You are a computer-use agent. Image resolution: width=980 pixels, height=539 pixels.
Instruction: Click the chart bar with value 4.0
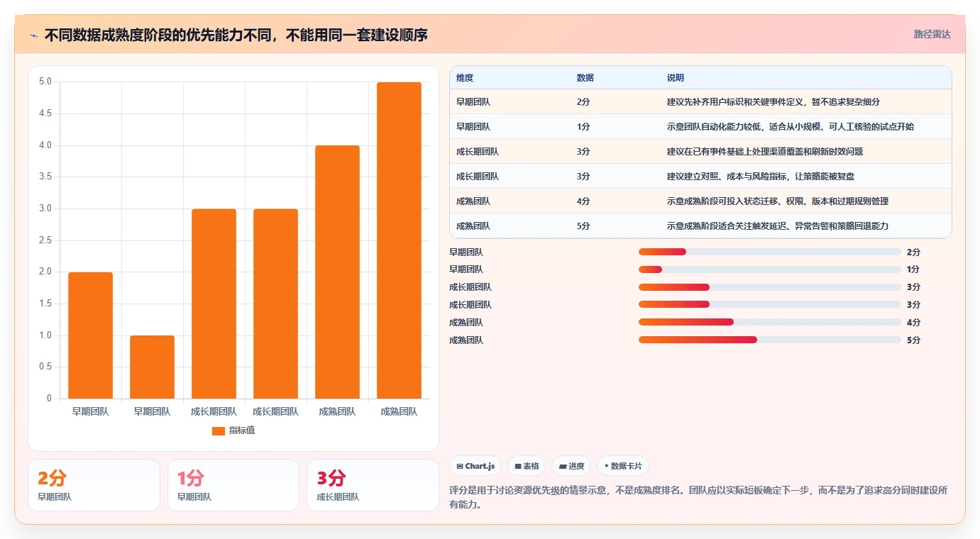337,272
